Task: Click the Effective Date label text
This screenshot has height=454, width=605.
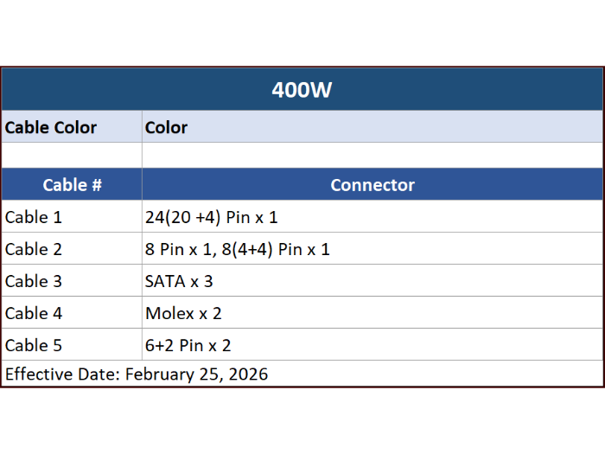Action: pos(62,374)
